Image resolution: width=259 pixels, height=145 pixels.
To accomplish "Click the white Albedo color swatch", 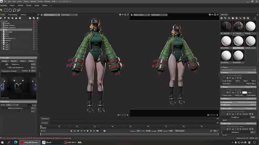I will click(x=245, y=92).
